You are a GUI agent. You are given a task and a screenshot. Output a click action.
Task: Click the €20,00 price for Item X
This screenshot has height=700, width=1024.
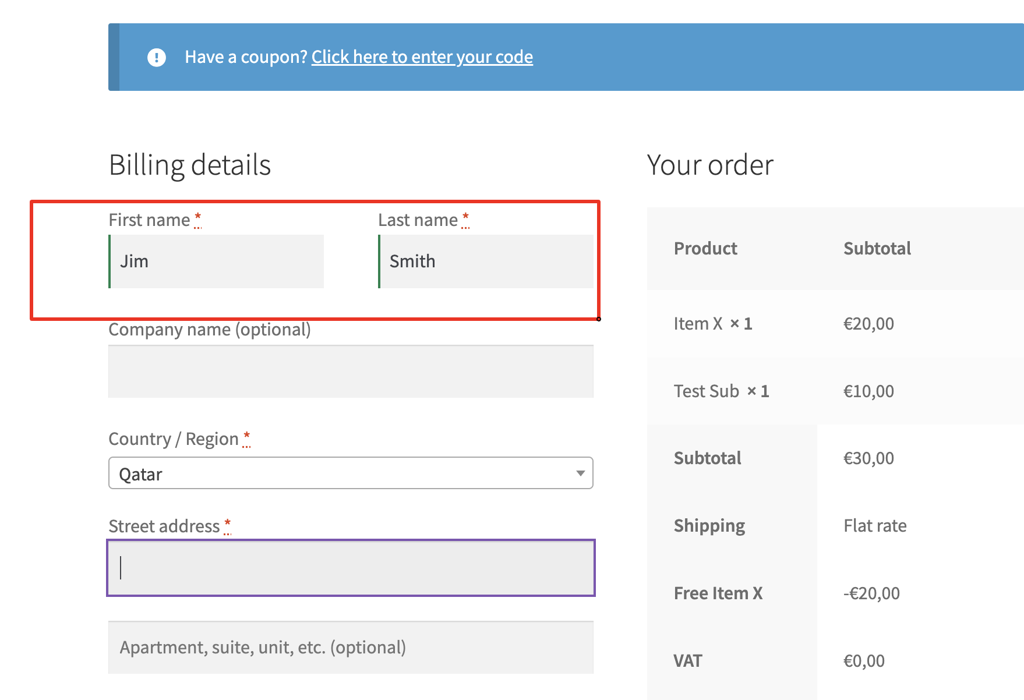point(868,324)
